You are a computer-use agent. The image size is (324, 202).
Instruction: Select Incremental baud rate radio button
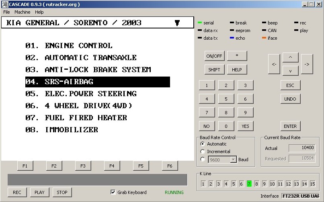coord(203,151)
